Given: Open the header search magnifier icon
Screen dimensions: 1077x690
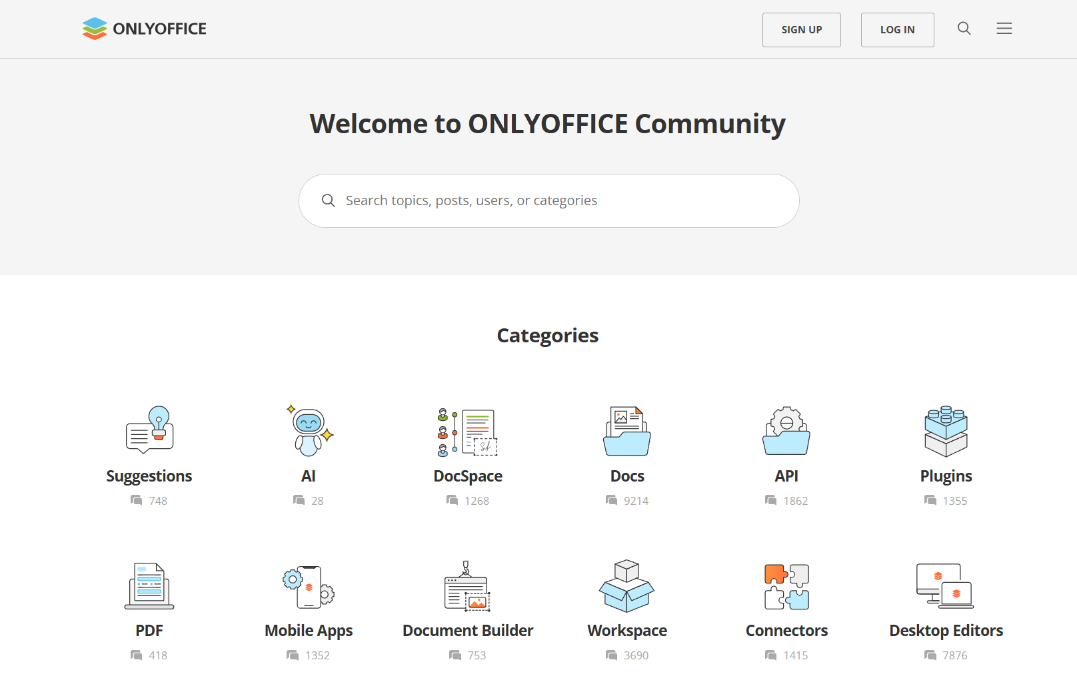Looking at the screenshot, I should (964, 29).
